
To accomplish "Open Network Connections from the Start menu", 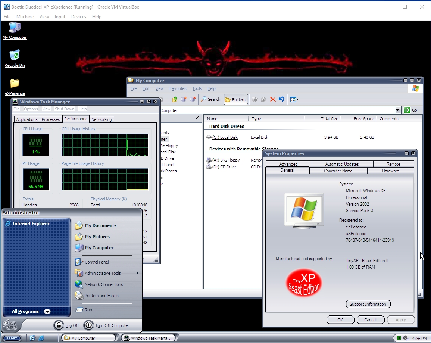I will click(99, 284).
